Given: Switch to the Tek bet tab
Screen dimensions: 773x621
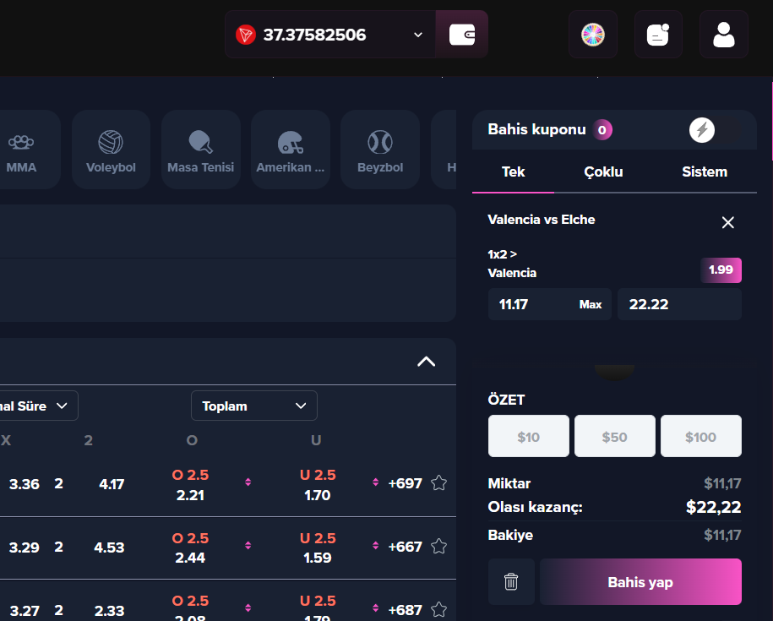Looking at the screenshot, I should pyautogui.click(x=513, y=172).
